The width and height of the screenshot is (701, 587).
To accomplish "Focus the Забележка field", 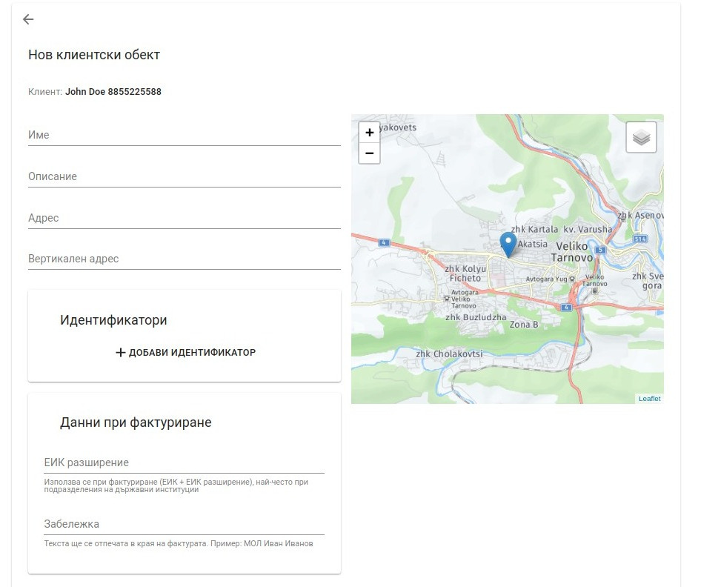I will [x=185, y=524].
